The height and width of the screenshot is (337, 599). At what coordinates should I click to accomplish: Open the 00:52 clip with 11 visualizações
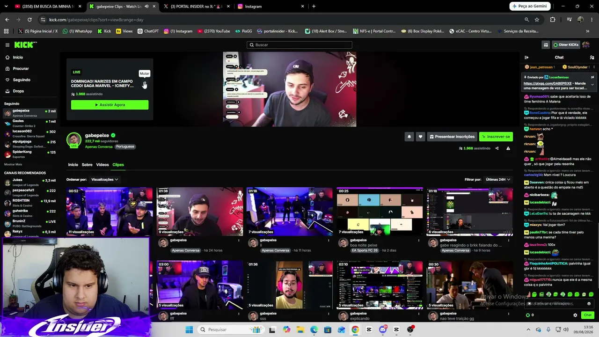(x=110, y=211)
